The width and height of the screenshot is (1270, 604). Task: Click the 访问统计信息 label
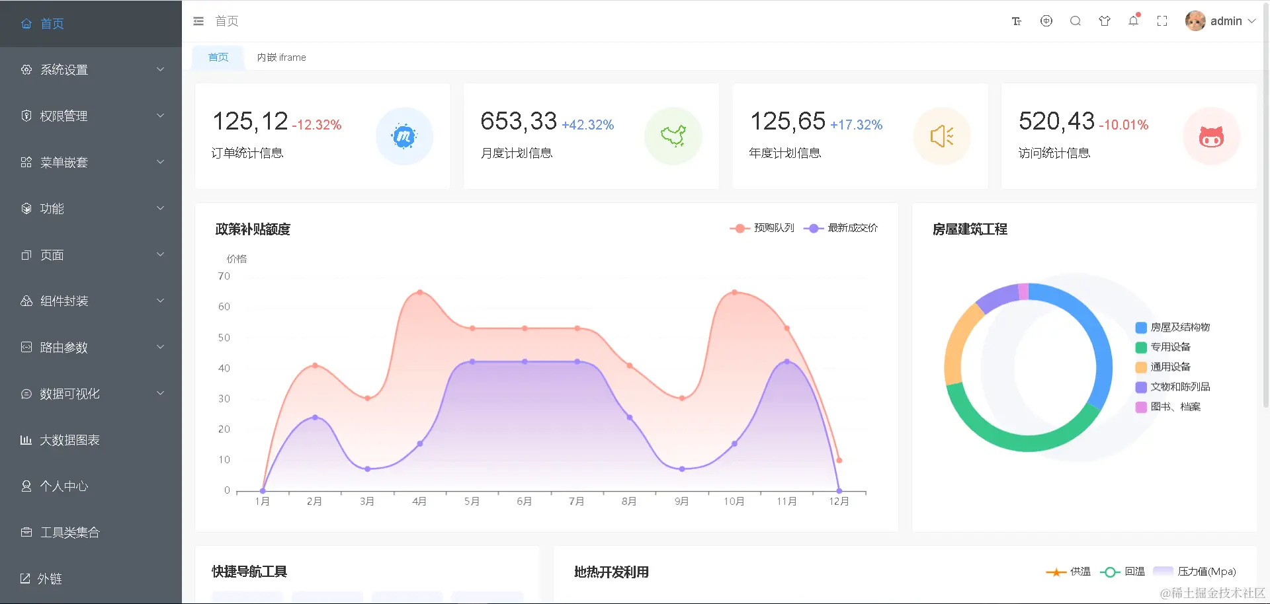coord(1054,153)
